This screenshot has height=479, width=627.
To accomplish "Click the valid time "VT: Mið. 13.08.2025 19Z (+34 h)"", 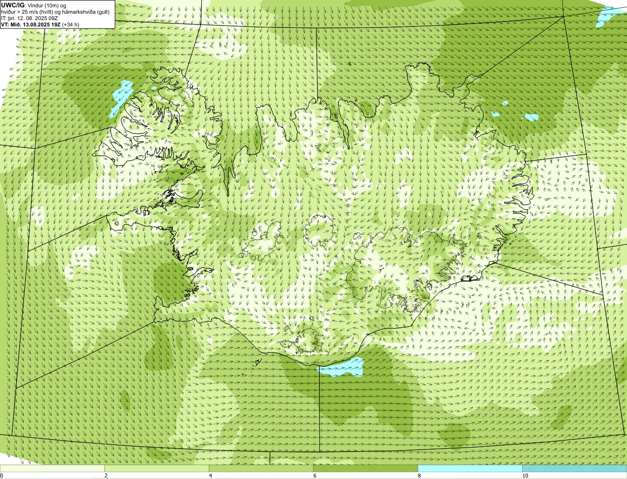I will tap(40, 24).
